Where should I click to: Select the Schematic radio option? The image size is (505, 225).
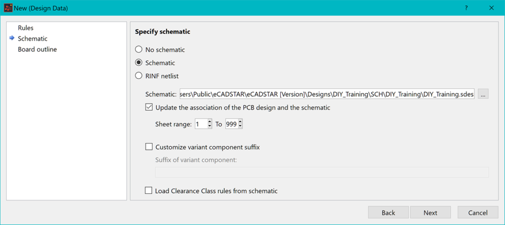(138, 63)
